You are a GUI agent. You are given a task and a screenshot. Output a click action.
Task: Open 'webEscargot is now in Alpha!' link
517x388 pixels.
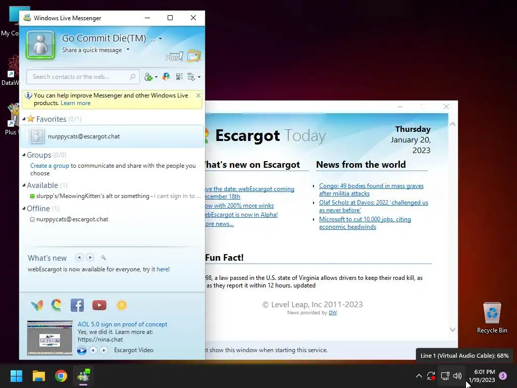tap(241, 214)
